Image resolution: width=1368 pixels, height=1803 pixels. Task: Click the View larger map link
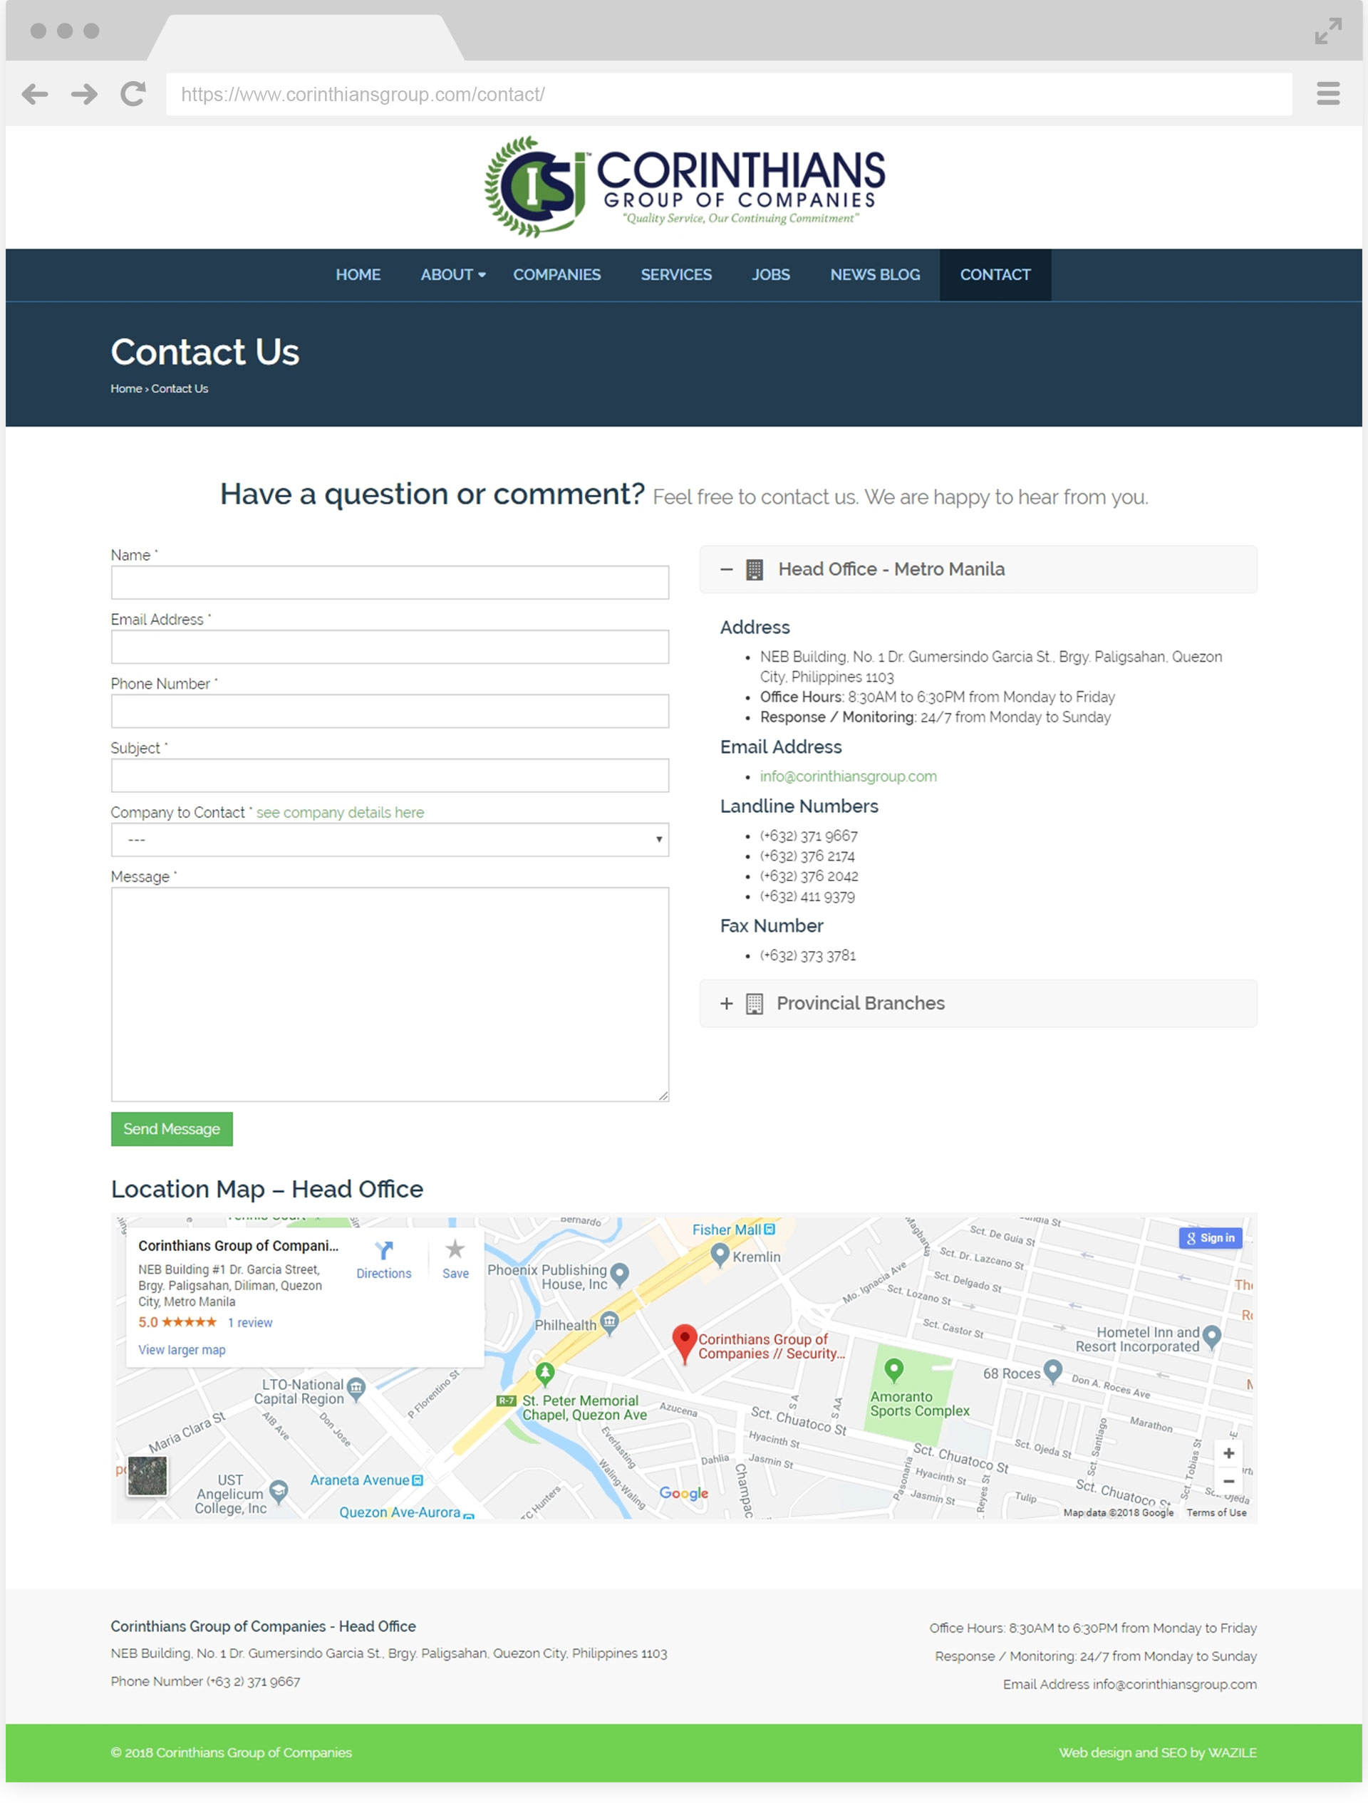[182, 1350]
